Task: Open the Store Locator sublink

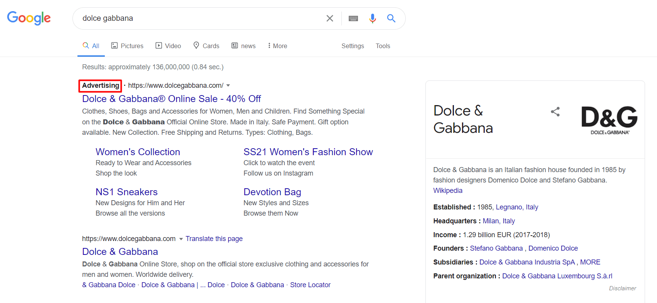Action: point(310,285)
